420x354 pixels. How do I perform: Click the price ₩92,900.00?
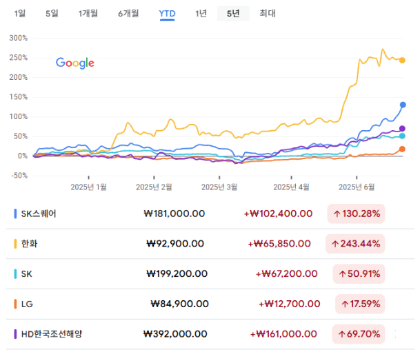pyautogui.click(x=175, y=244)
